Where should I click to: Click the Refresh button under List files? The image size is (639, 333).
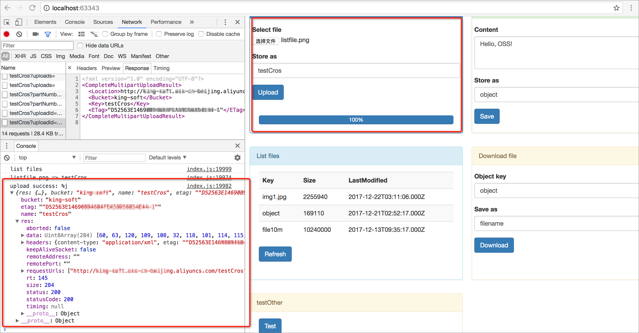click(x=275, y=254)
